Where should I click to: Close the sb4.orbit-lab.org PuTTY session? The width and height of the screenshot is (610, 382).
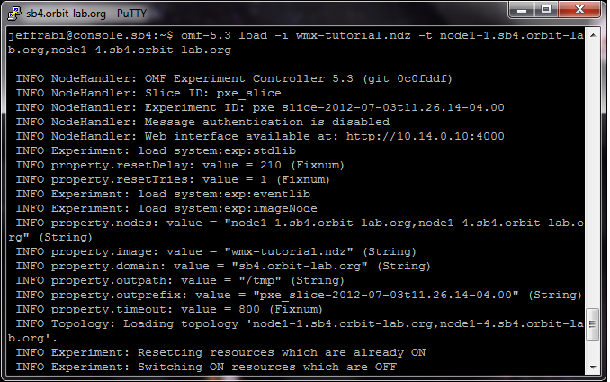[579, 9]
